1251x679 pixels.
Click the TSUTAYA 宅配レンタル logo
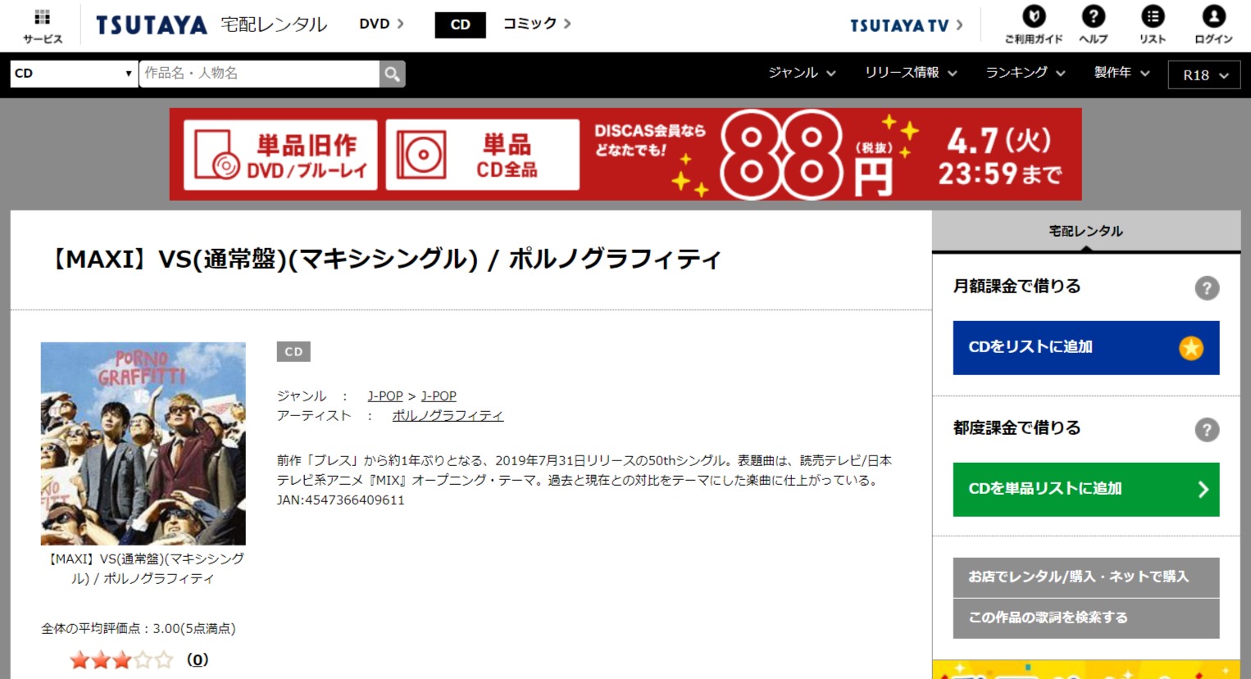pyautogui.click(x=211, y=25)
